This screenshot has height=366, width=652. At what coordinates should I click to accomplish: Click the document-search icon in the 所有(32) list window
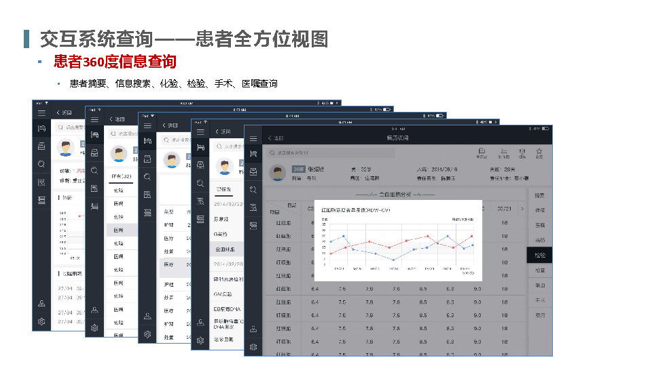pos(94,189)
